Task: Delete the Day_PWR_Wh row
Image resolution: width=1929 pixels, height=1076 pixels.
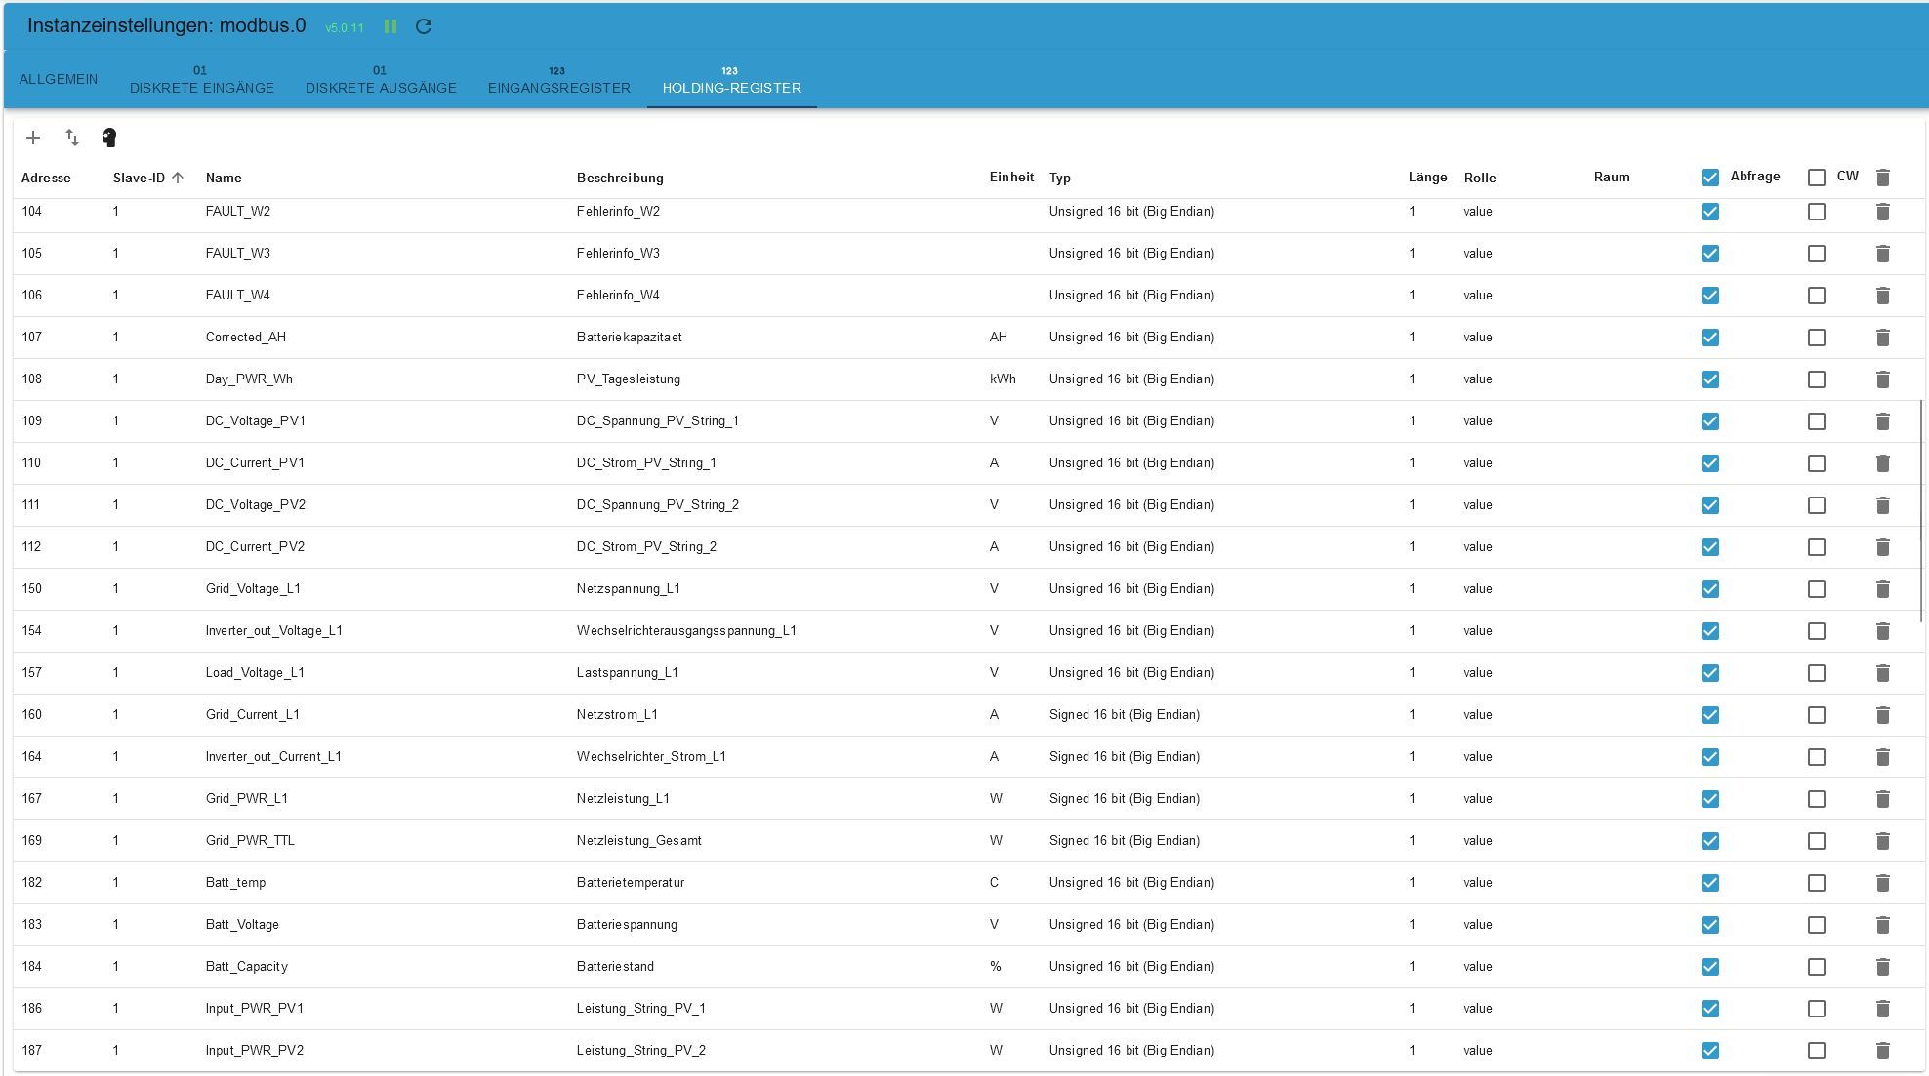Action: click(1883, 379)
